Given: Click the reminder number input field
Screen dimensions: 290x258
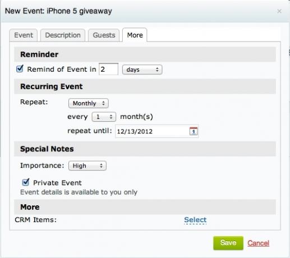Looking at the screenshot, I should click(108, 69).
